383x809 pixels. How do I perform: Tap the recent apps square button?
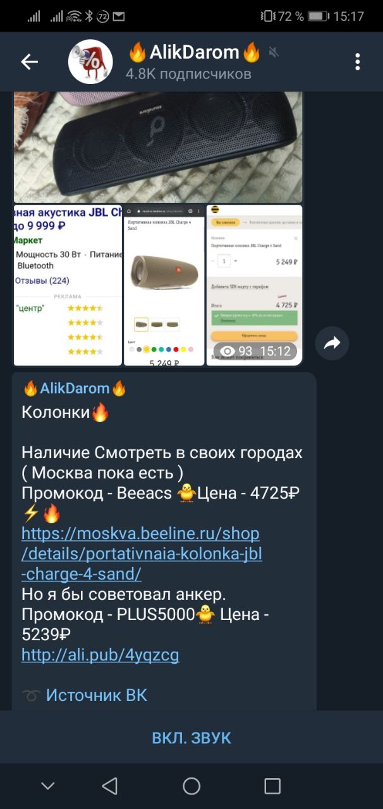[272, 786]
